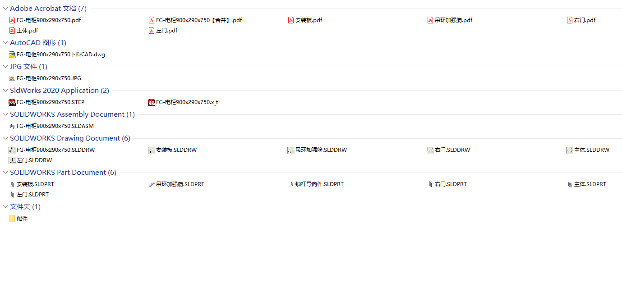
Task: Select file name FG-电柜900x290x750.SLDASM
Action: 55,126
